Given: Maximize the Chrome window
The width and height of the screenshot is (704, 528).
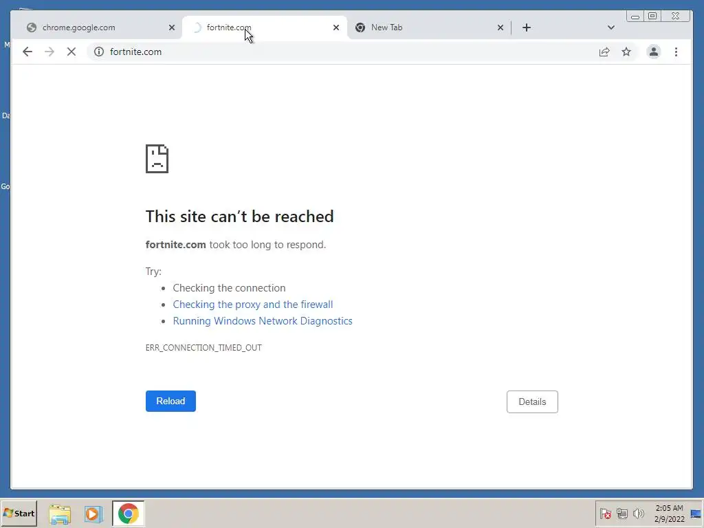Looking at the screenshot, I should coord(652,16).
